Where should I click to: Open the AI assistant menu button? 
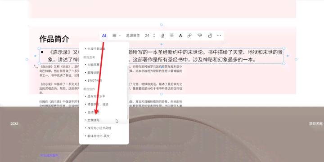(x=104, y=35)
